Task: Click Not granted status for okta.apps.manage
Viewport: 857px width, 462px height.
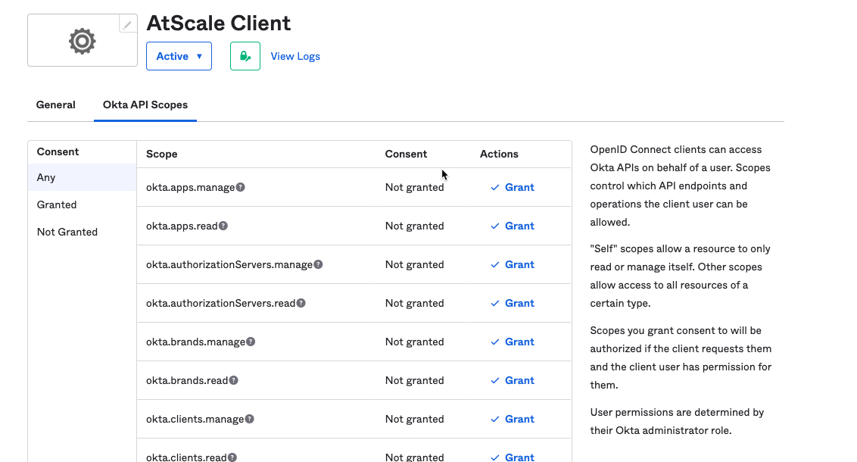Action: pyautogui.click(x=414, y=187)
